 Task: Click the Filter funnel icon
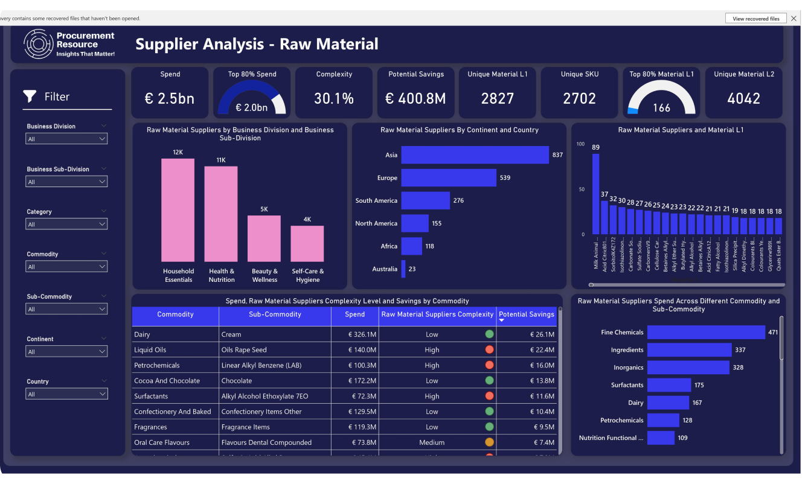tap(30, 97)
